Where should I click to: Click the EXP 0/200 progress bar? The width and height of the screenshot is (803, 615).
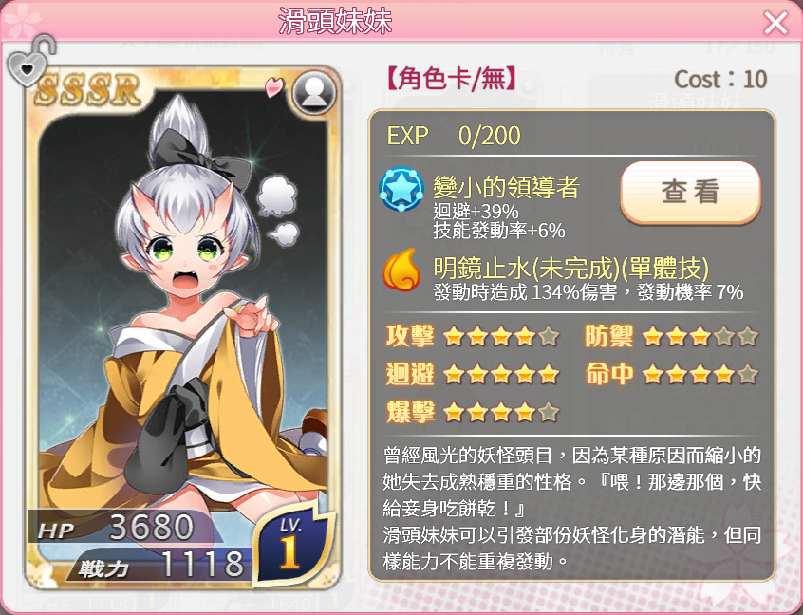pyautogui.click(x=454, y=136)
